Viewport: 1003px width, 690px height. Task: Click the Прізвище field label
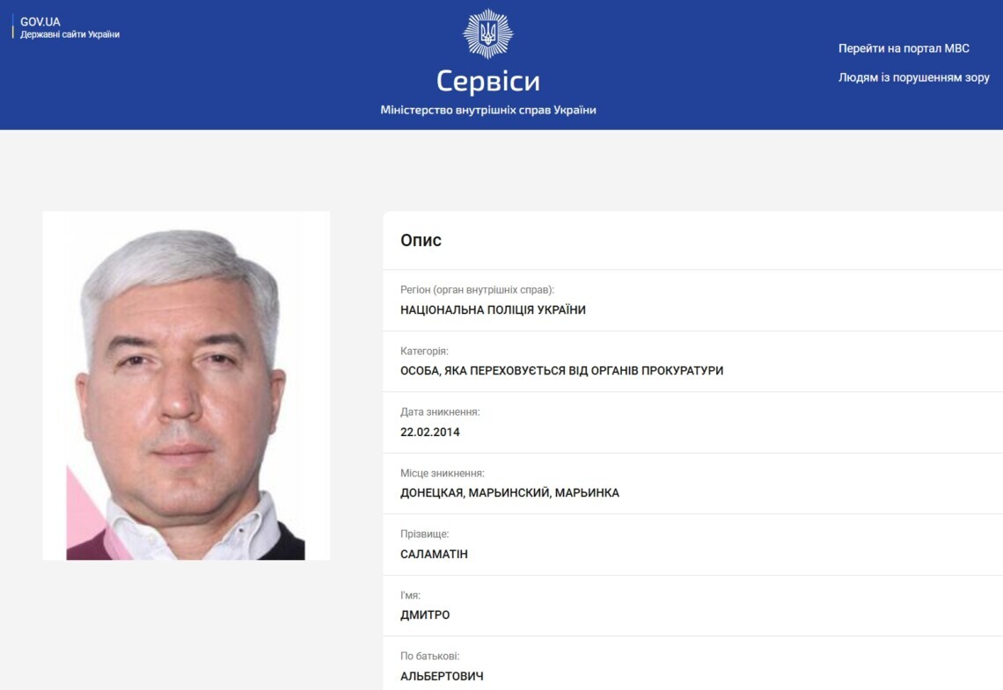tap(425, 534)
